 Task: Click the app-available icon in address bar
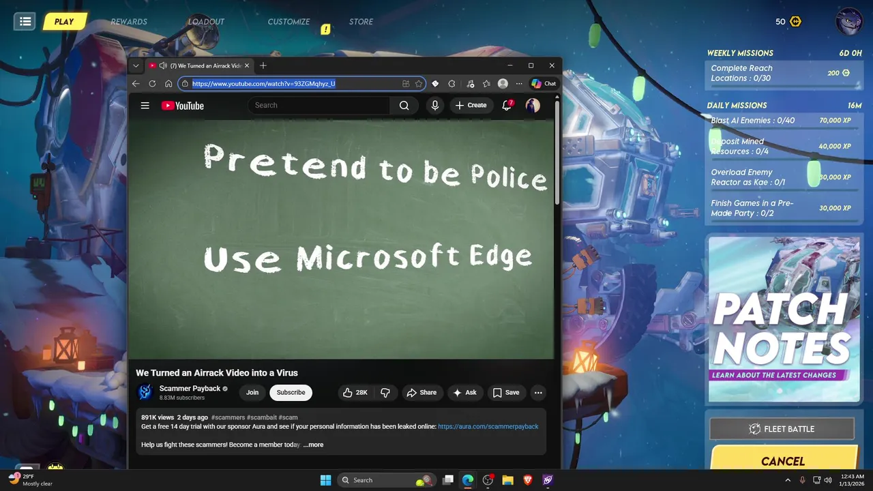pyautogui.click(x=406, y=84)
